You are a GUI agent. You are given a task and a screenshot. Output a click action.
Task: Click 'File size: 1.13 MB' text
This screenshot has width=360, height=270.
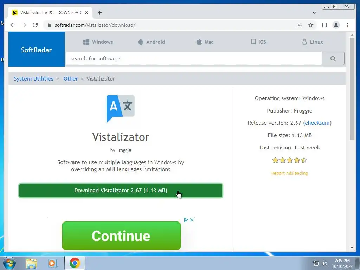(290, 135)
